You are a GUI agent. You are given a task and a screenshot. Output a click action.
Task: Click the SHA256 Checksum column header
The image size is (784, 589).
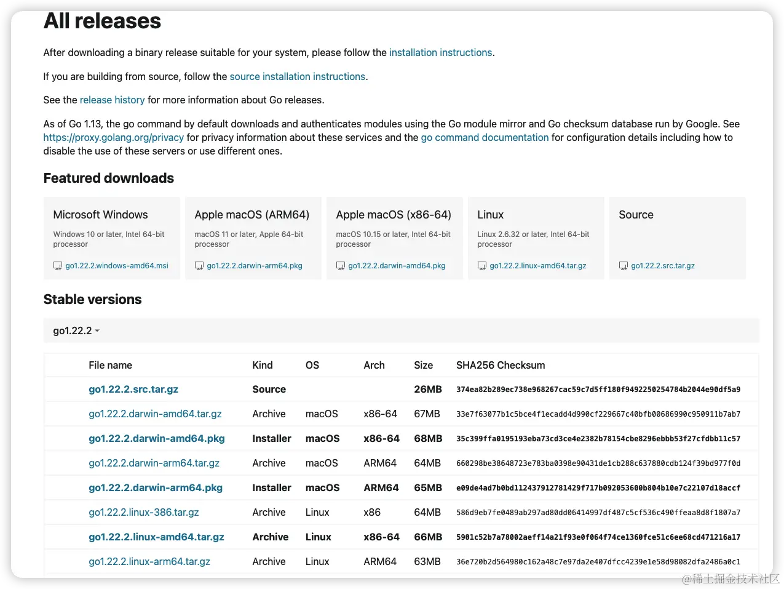point(501,365)
